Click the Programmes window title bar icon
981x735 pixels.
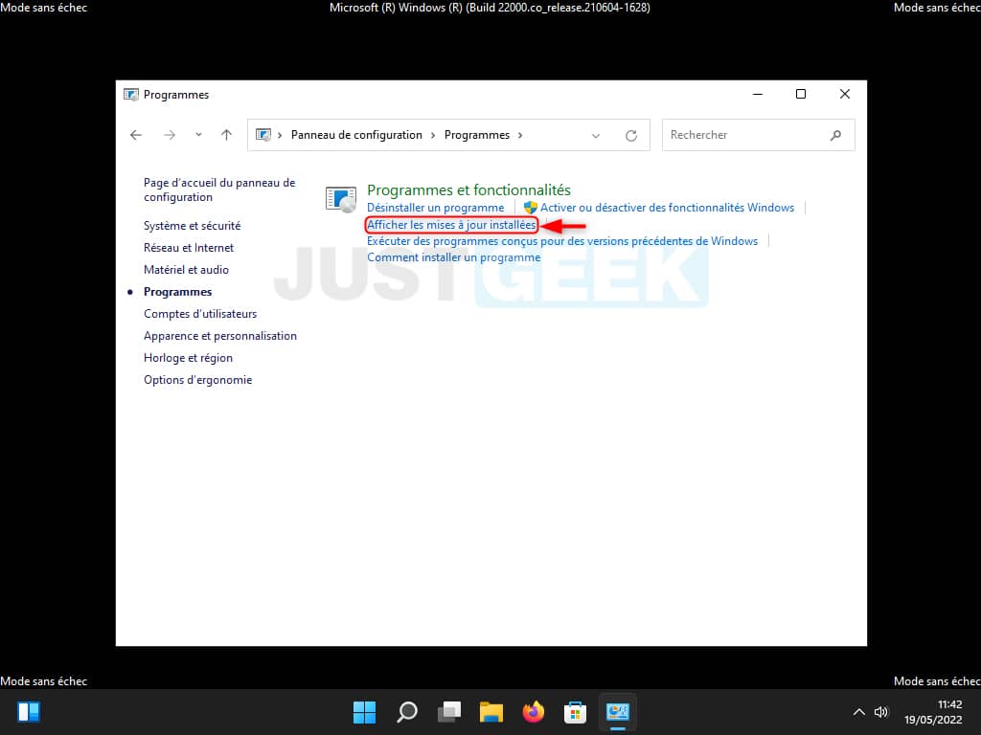point(130,95)
